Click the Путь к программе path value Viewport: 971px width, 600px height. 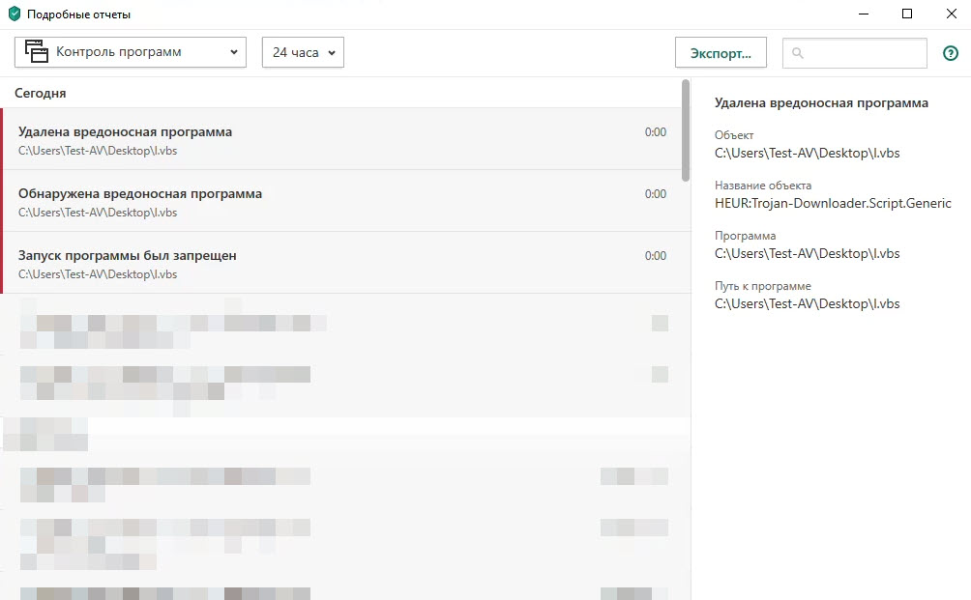tap(807, 303)
